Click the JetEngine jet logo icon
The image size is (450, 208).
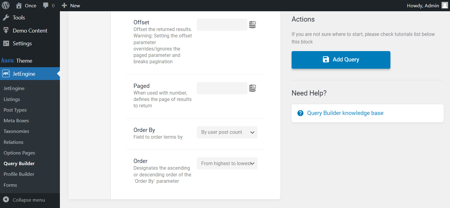6,74
